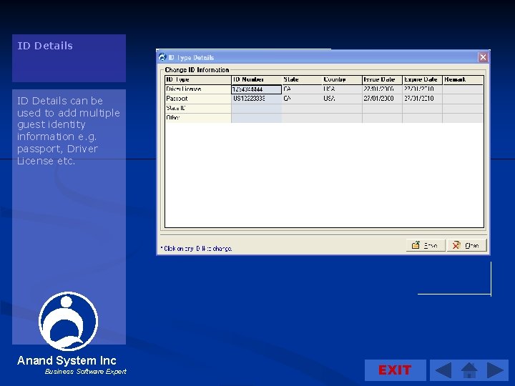The width and height of the screenshot is (515, 386).
Task: Click the Passport ID number cell
Action: pyautogui.click(x=257, y=99)
